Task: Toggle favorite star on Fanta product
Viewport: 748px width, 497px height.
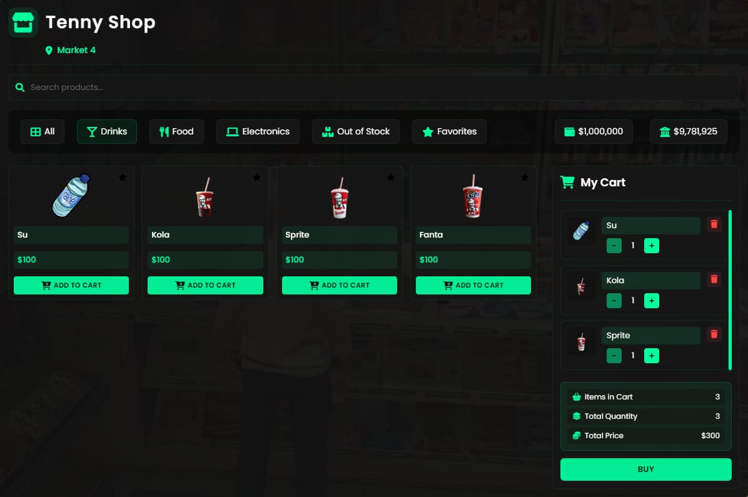Action: tap(525, 178)
